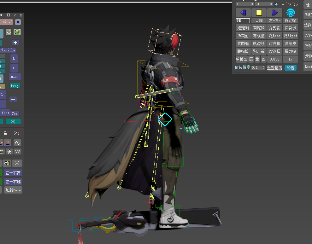
Task: Toggle 隐Bone to hide bones
Action: 274,36
